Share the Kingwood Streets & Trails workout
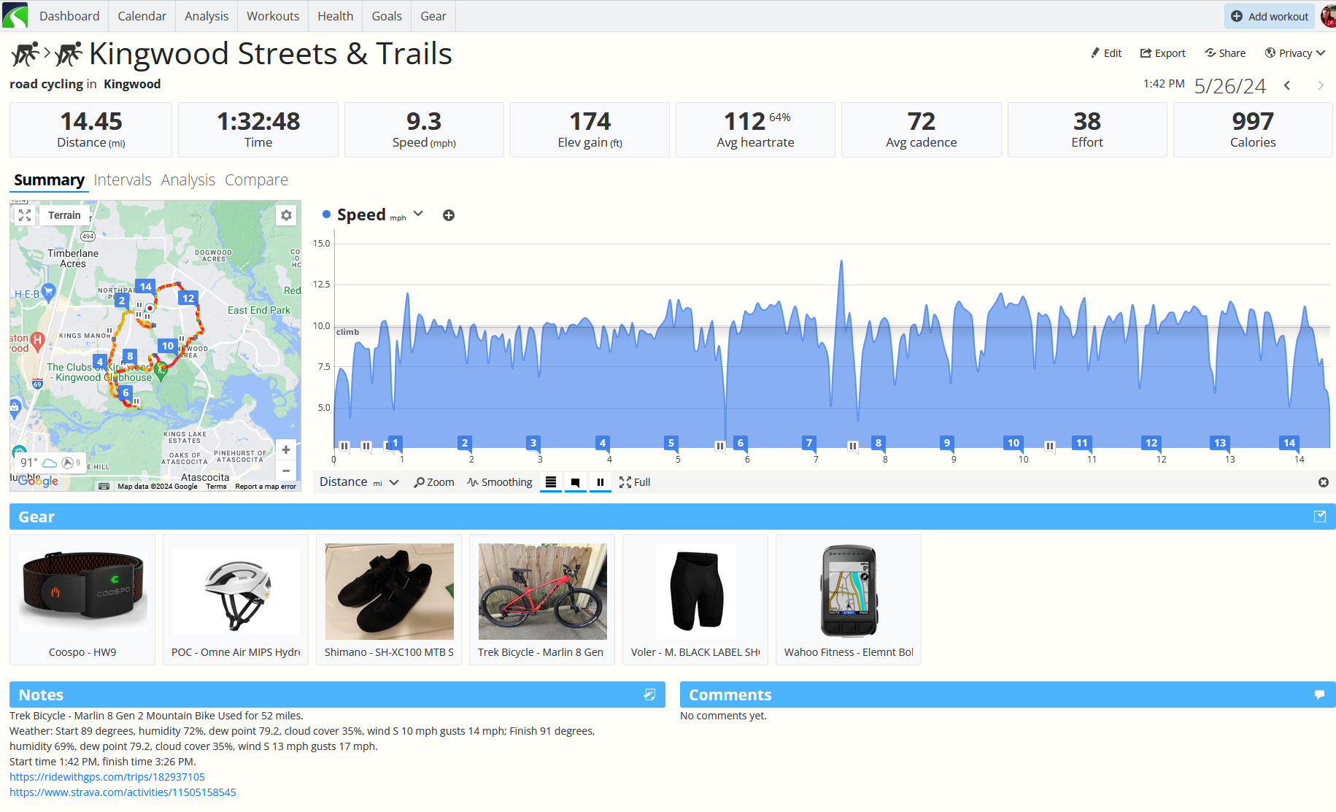This screenshot has width=1336, height=812. coord(1225,53)
